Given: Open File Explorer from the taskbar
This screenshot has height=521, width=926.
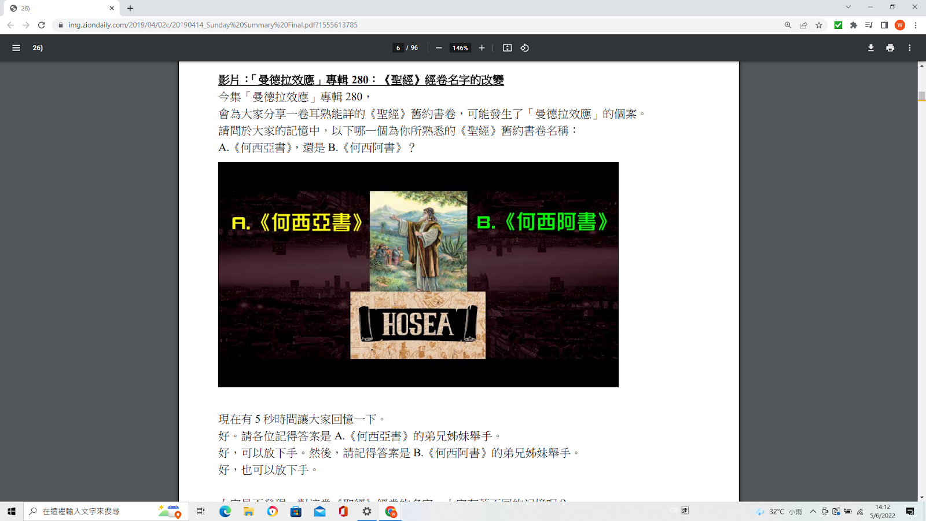Looking at the screenshot, I should [x=249, y=511].
